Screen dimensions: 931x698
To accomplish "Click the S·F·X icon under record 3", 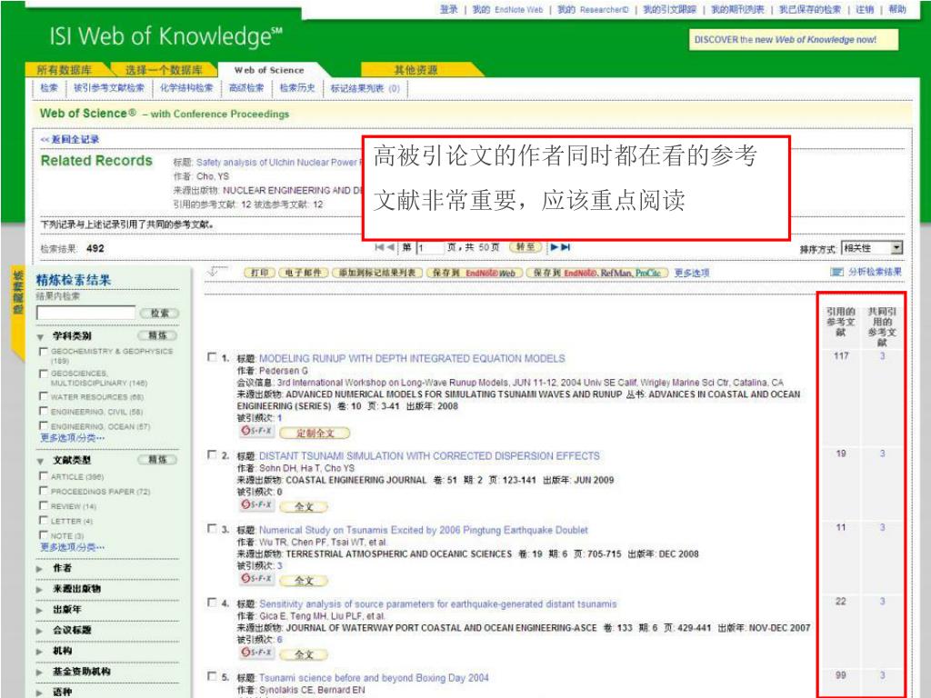I will pyautogui.click(x=256, y=579).
